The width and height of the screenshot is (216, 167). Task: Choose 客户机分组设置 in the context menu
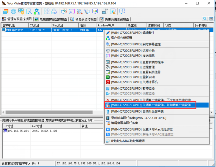157,38
